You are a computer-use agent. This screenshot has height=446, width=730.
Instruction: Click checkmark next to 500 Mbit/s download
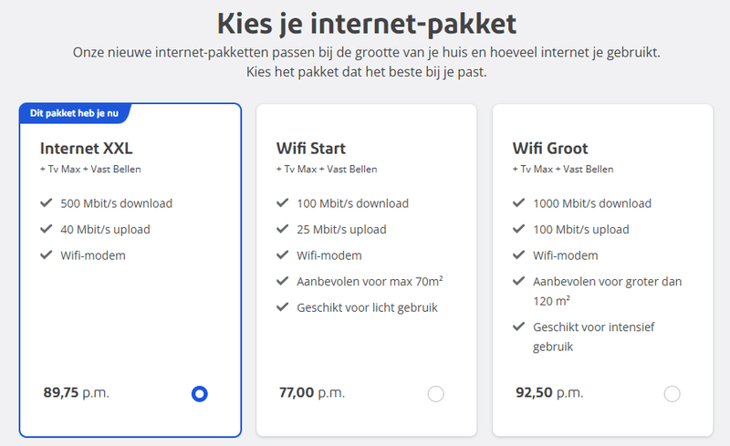click(47, 203)
